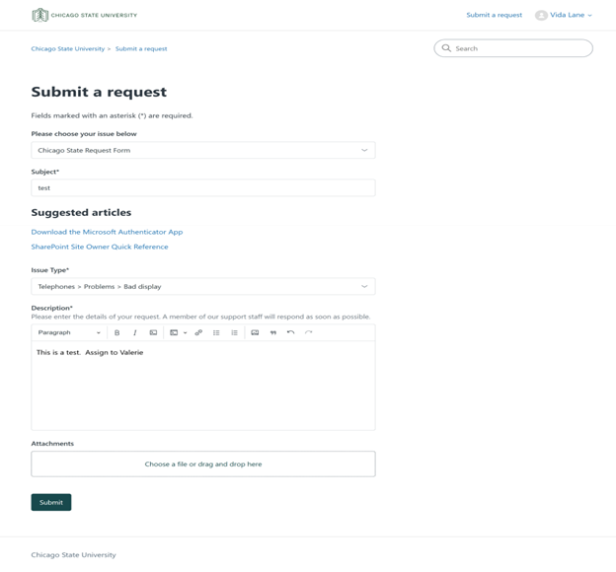The image size is (616, 572).
Task: Click the footer 'Chicago State University' text
Action: coord(73,554)
